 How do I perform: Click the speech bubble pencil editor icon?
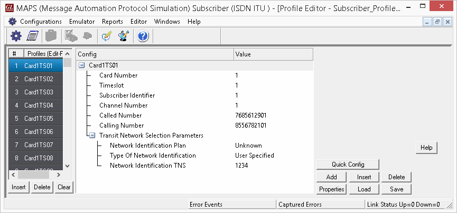pos(106,36)
